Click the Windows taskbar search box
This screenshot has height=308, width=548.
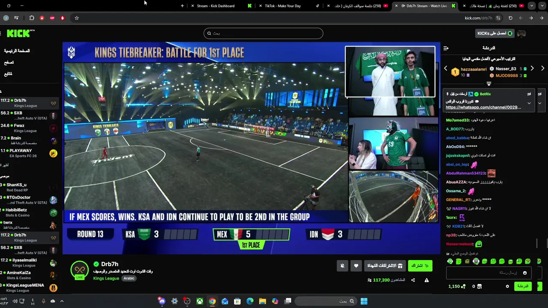pyautogui.click(x=326, y=301)
